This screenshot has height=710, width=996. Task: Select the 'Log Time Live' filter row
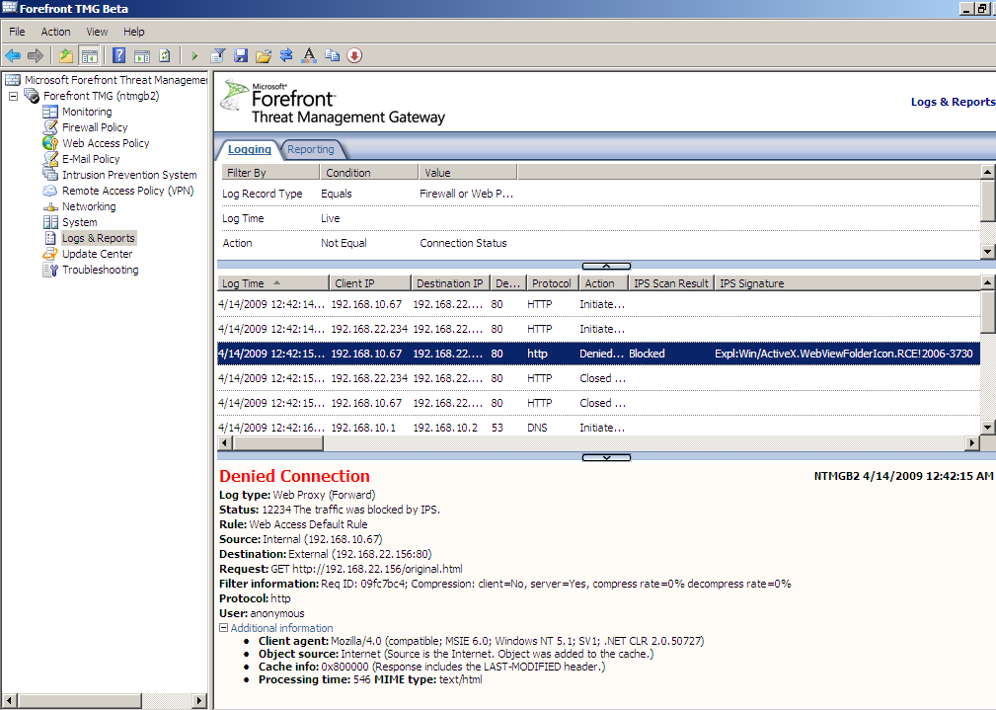click(598, 218)
